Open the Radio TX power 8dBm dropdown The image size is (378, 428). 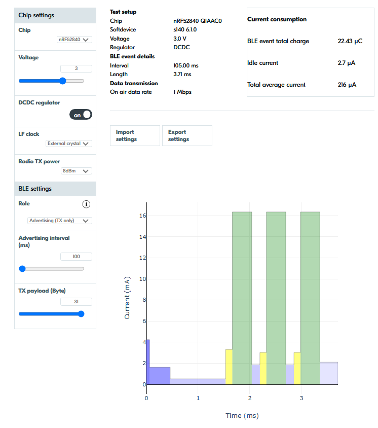point(77,171)
